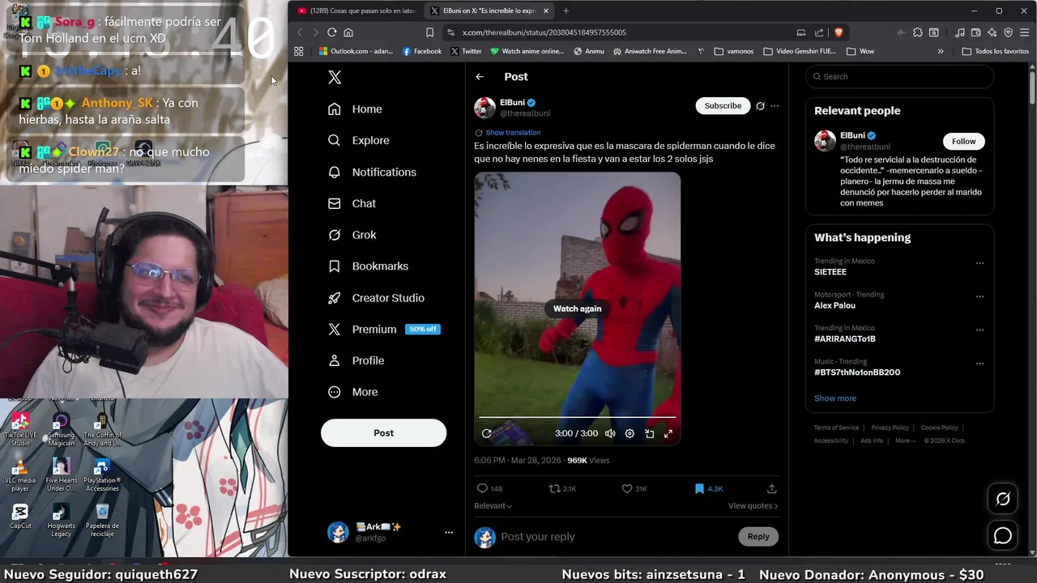
Task: Open the Facebook bookmark
Action: point(422,51)
